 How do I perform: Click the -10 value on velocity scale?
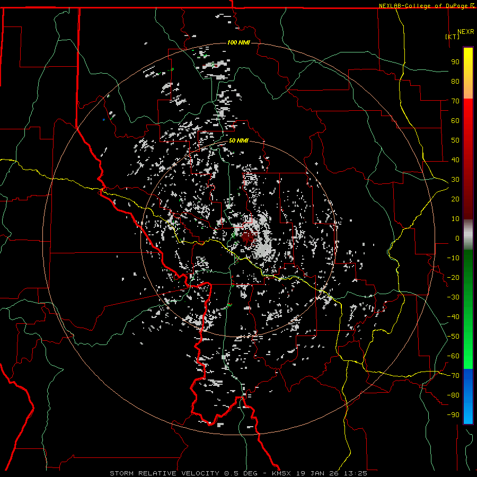coord(453,258)
